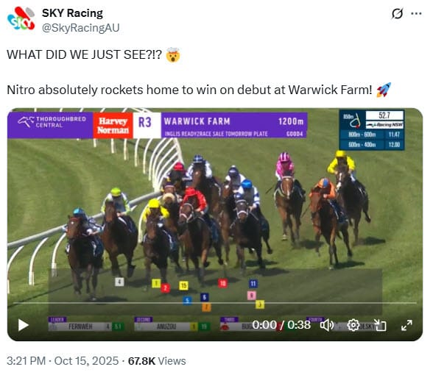View the 67.8K Views count
Viewport: 433px width, 375px height.
pos(157,361)
